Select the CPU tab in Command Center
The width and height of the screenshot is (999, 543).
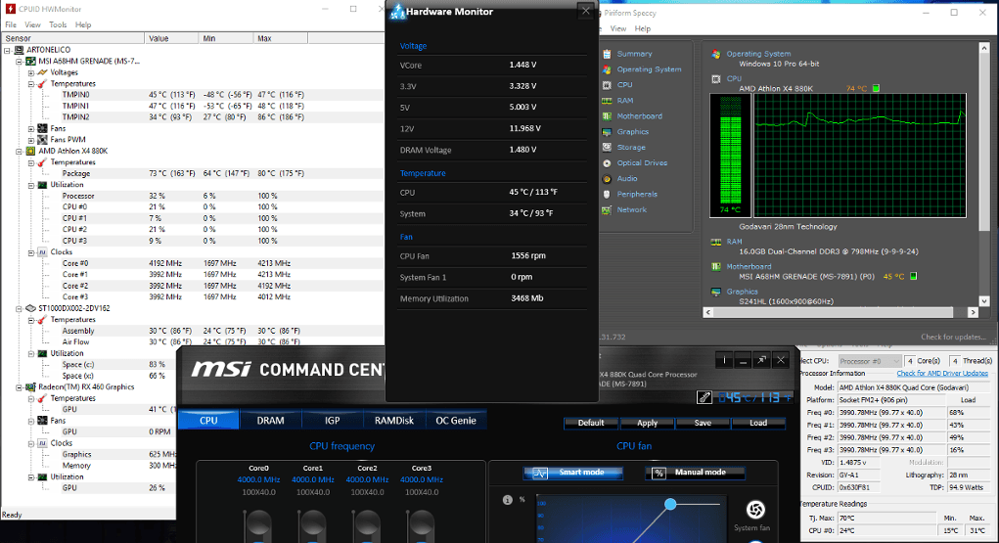click(x=208, y=421)
